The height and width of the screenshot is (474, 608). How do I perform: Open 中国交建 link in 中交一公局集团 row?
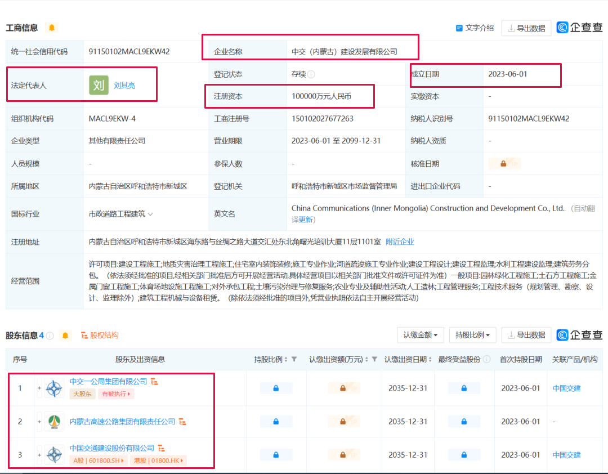(566, 388)
